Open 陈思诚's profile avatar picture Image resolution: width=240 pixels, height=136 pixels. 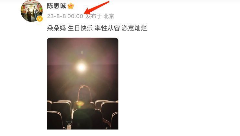click(32, 10)
